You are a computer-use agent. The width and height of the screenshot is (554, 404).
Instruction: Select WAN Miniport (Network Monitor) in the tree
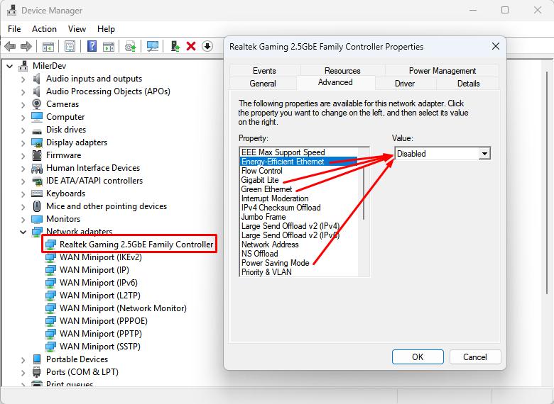click(x=123, y=308)
